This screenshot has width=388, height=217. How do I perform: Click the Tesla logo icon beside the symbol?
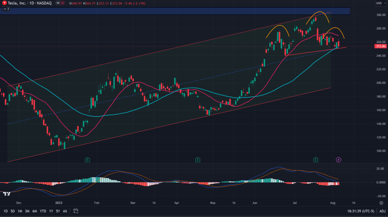pos(3,3)
